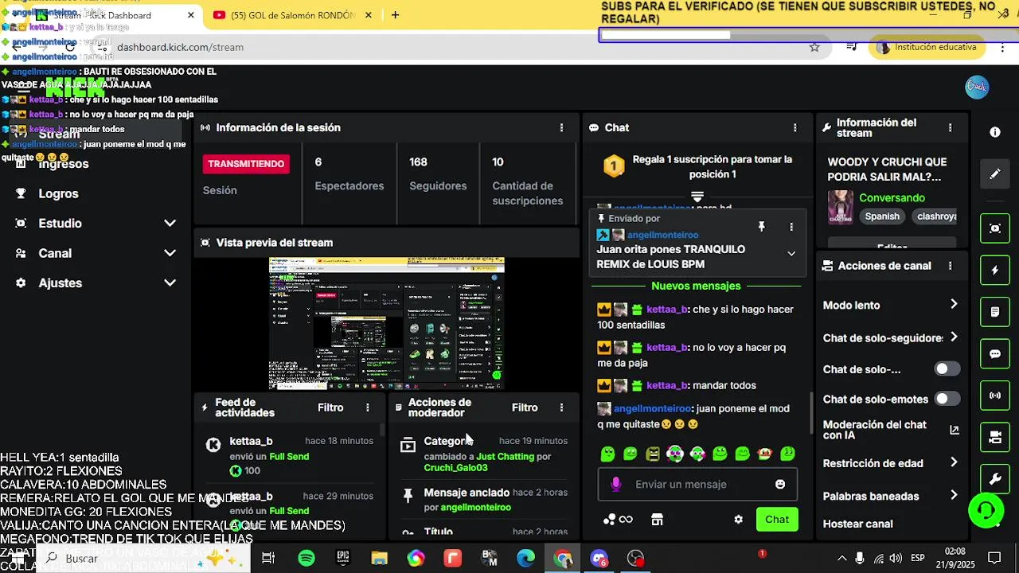Send message with green Chat button
This screenshot has height=573, width=1019.
(777, 520)
